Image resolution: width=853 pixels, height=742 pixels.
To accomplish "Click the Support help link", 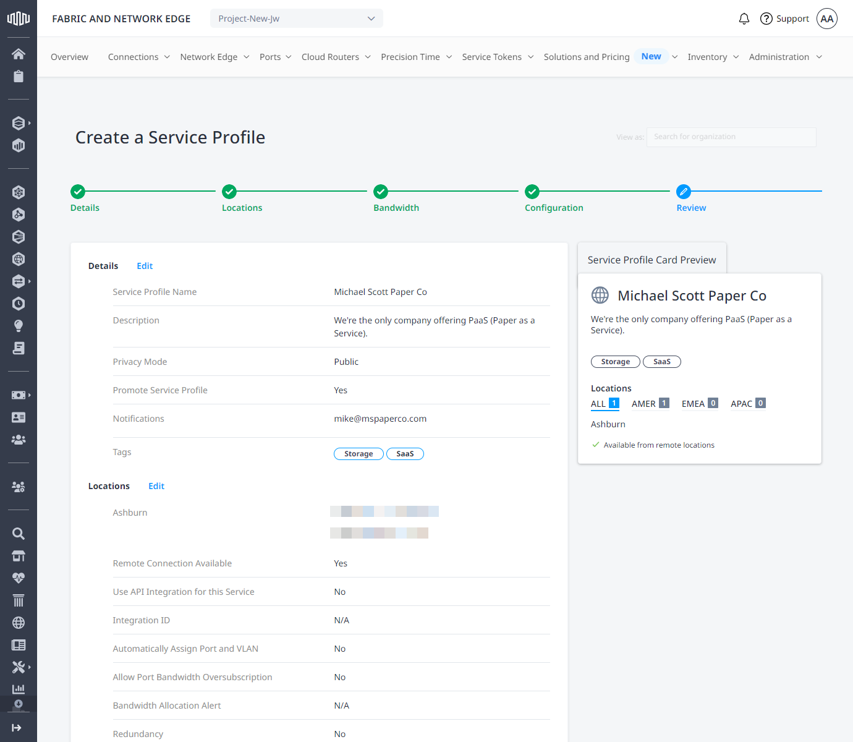I will point(784,19).
